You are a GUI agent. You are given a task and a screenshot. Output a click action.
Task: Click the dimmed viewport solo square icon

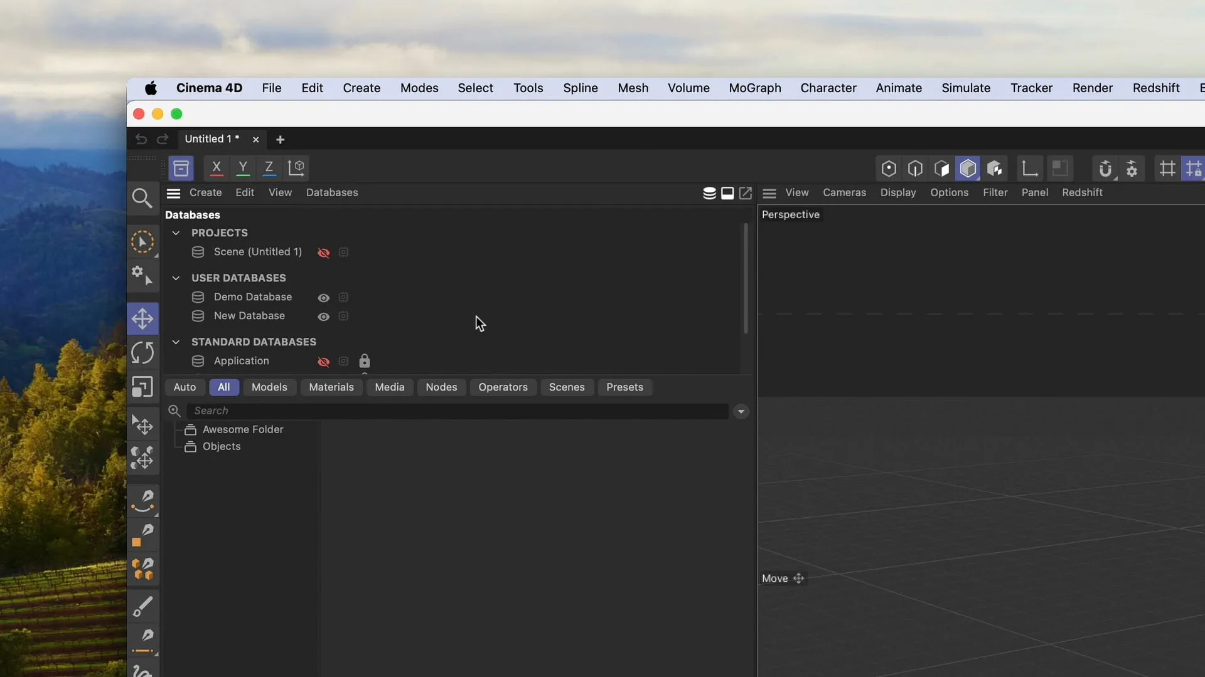click(x=1060, y=168)
